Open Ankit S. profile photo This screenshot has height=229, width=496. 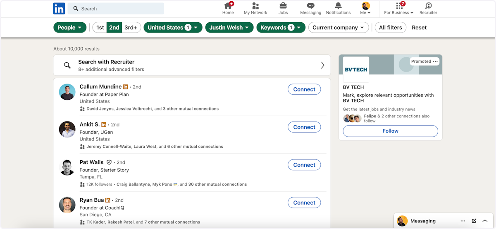[x=67, y=129]
